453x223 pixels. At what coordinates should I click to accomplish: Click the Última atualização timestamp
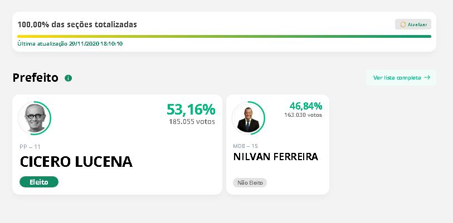coord(70,43)
